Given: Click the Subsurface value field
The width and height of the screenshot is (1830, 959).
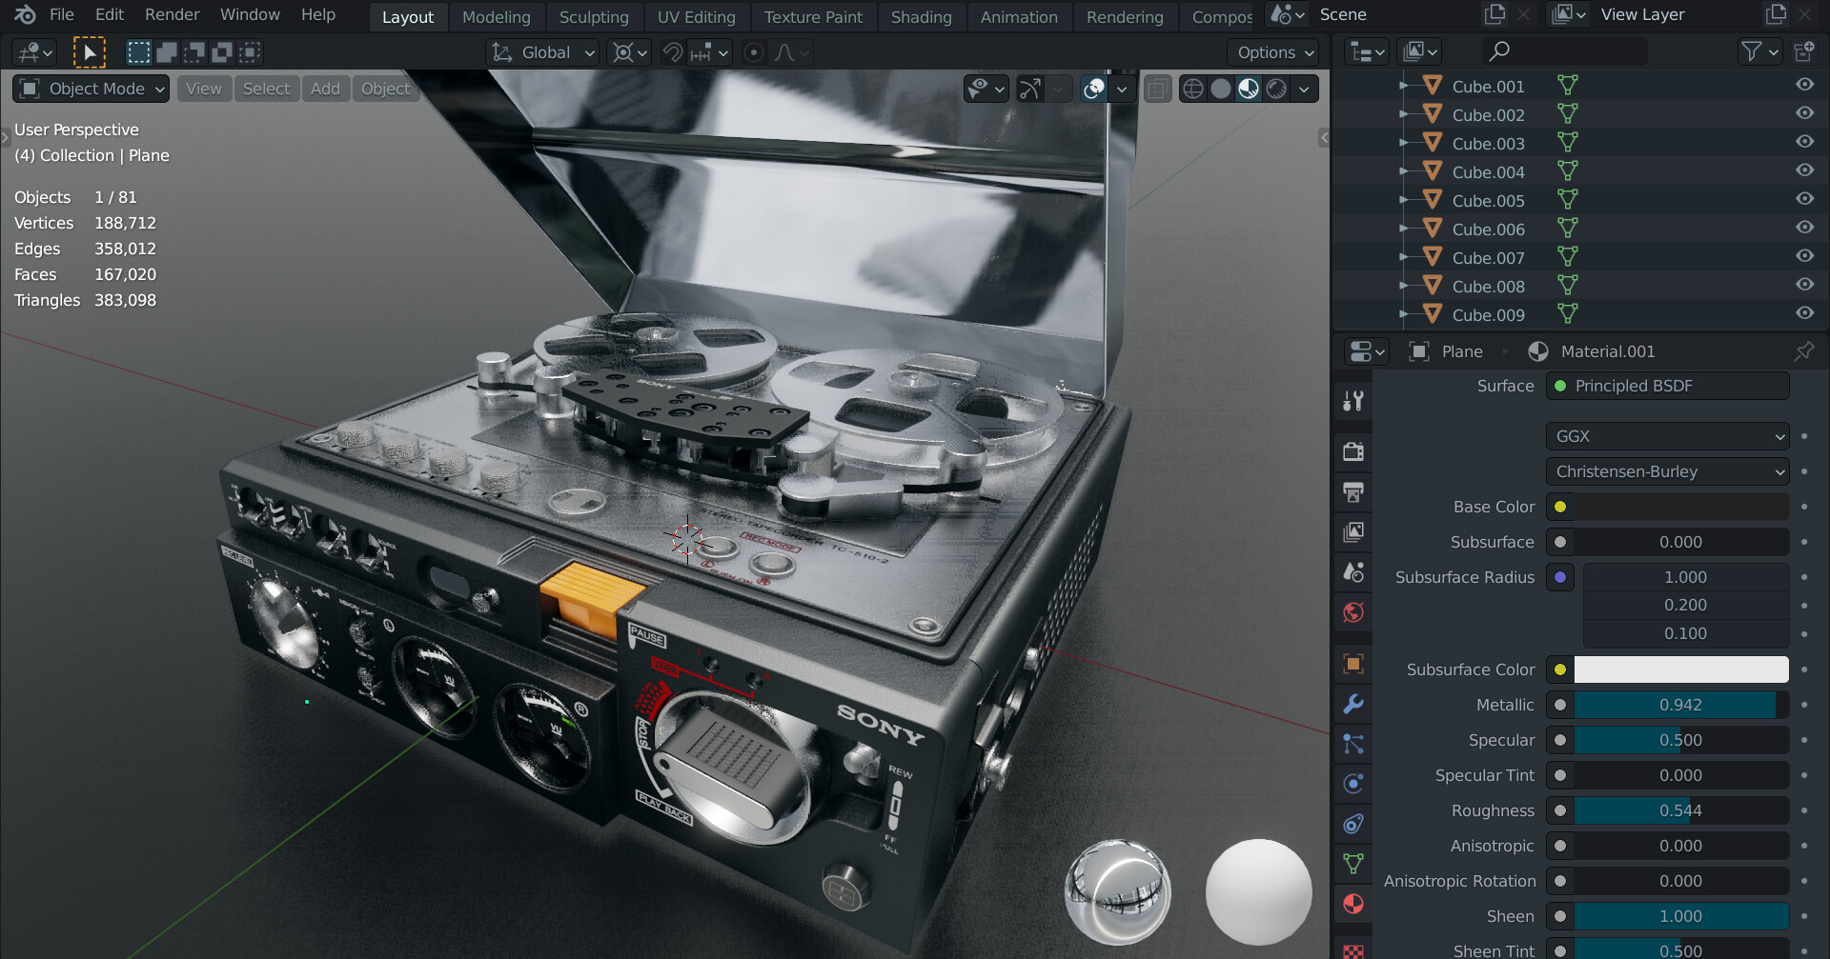Looking at the screenshot, I should click(x=1681, y=542).
